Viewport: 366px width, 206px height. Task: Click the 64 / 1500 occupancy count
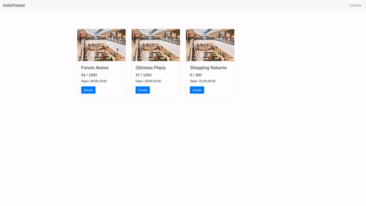click(x=89, y=75)
